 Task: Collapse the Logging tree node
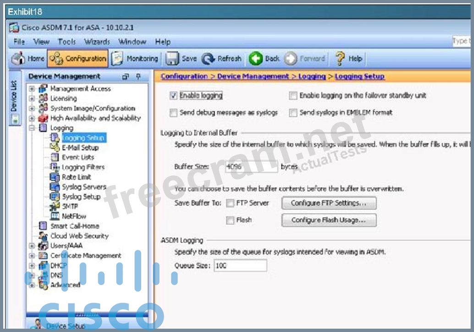[x=32, y=128]
